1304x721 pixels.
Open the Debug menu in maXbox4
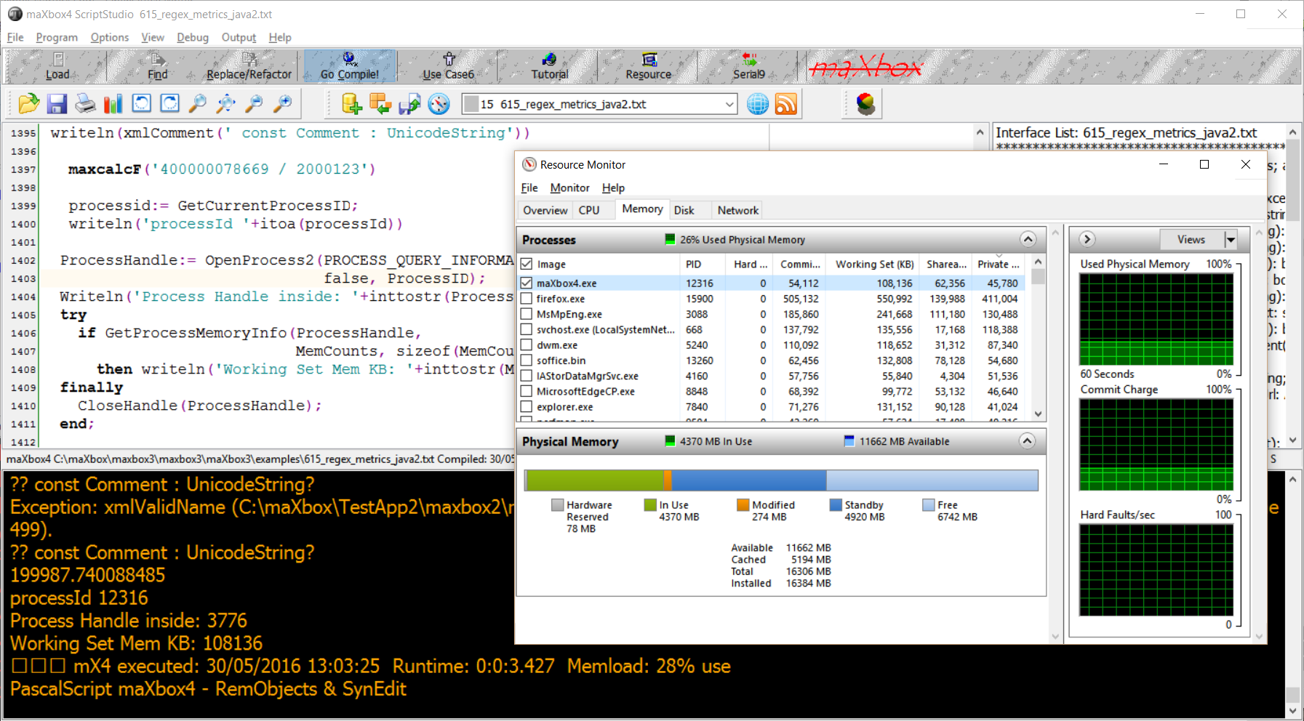pos(193,37)
